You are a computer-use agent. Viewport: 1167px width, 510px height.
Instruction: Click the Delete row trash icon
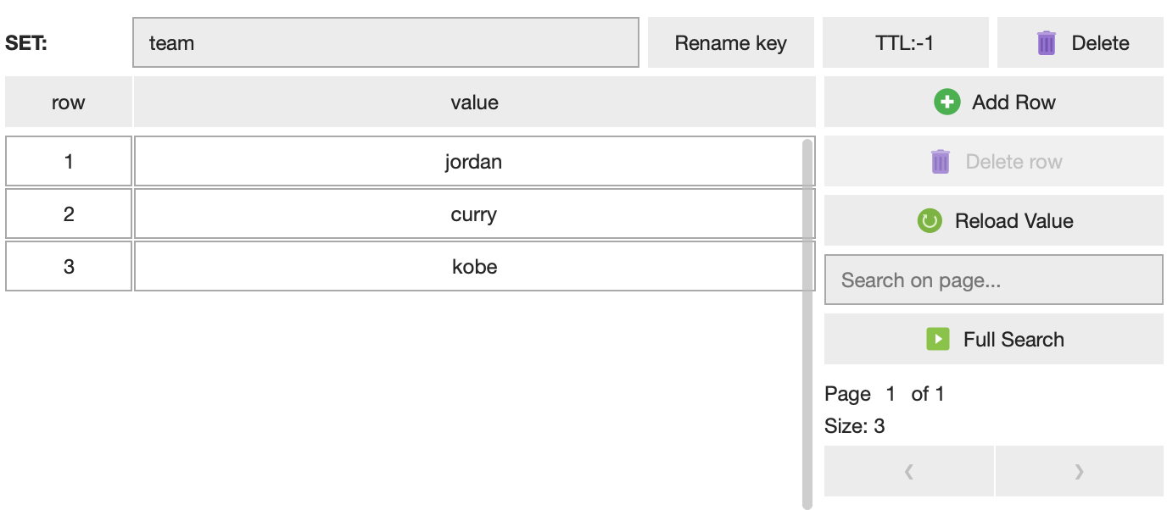point(940,162)
